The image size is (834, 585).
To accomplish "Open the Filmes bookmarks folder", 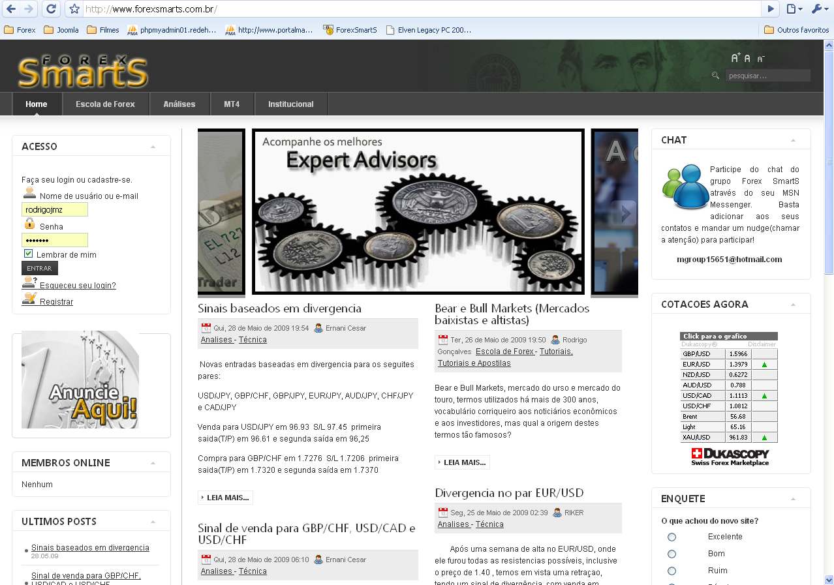I will (x=103, y=30).
